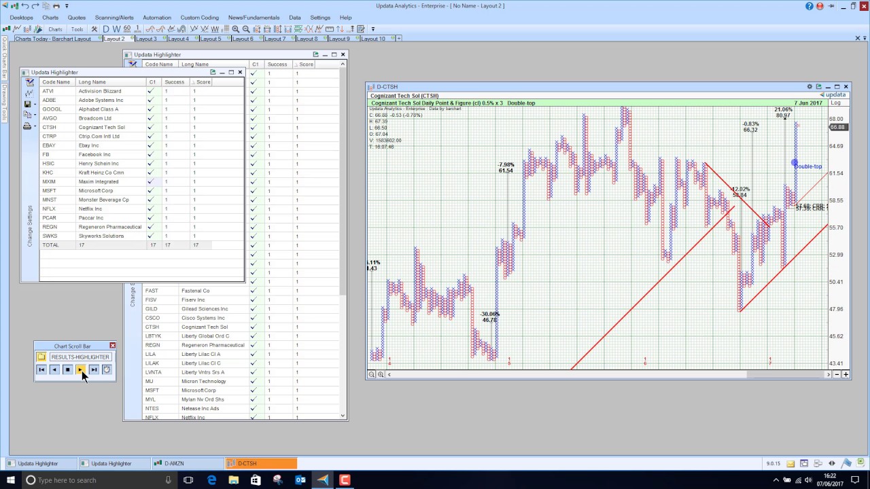This screenshot has width=870, height=489.
Task: Click the blue help question mark icon
Action: pyautogui.click(x=810, y=6)
